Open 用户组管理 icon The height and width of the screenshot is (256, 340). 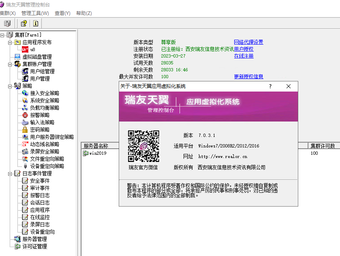25,71
